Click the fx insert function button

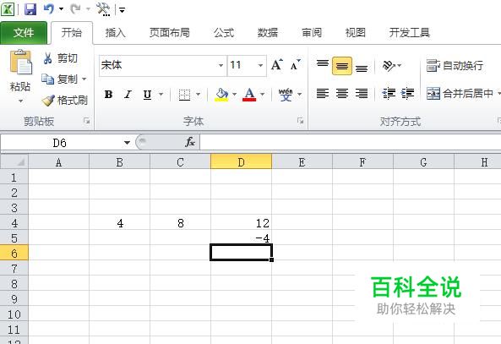tap(190, 142)
